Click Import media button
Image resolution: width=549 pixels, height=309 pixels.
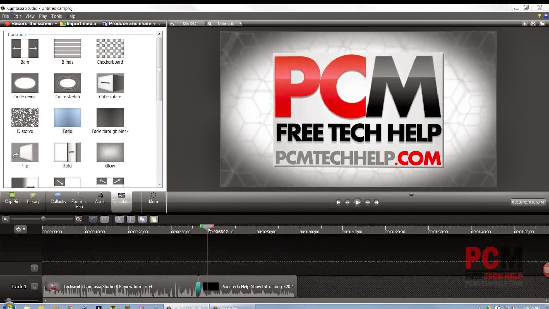[x=78, y=24]
